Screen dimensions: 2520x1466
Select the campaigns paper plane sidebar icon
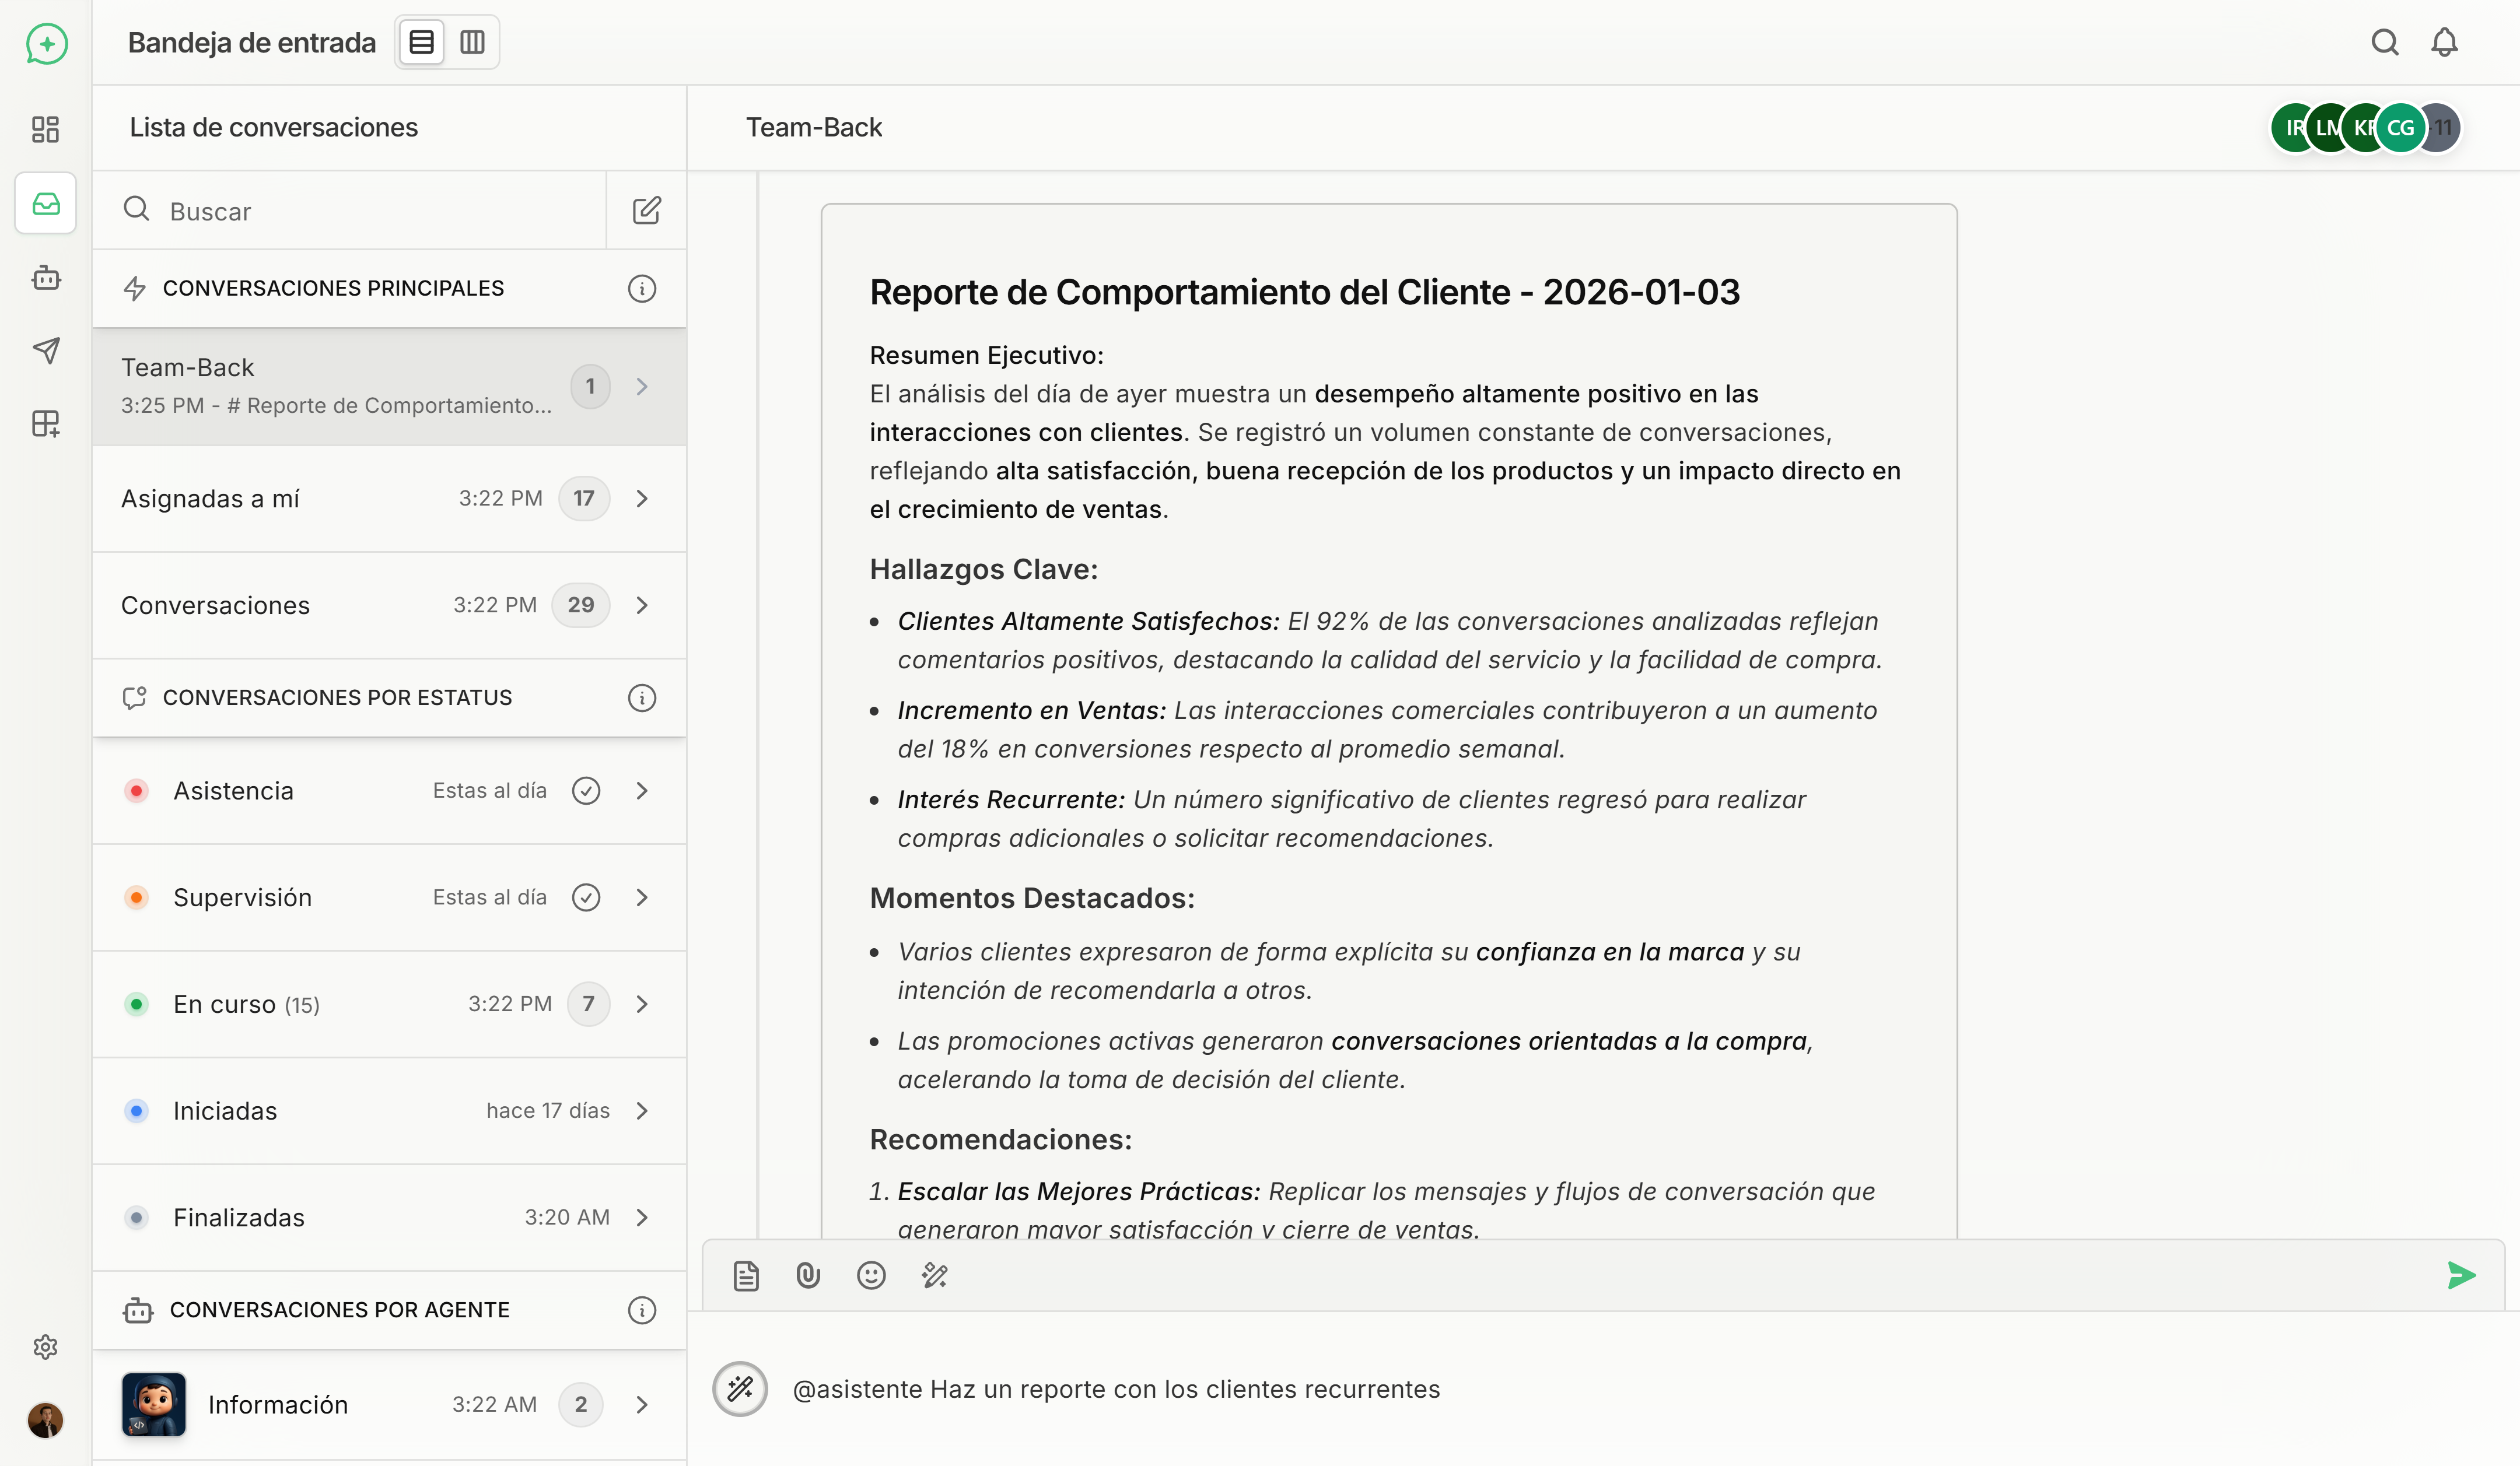[45, 350]
